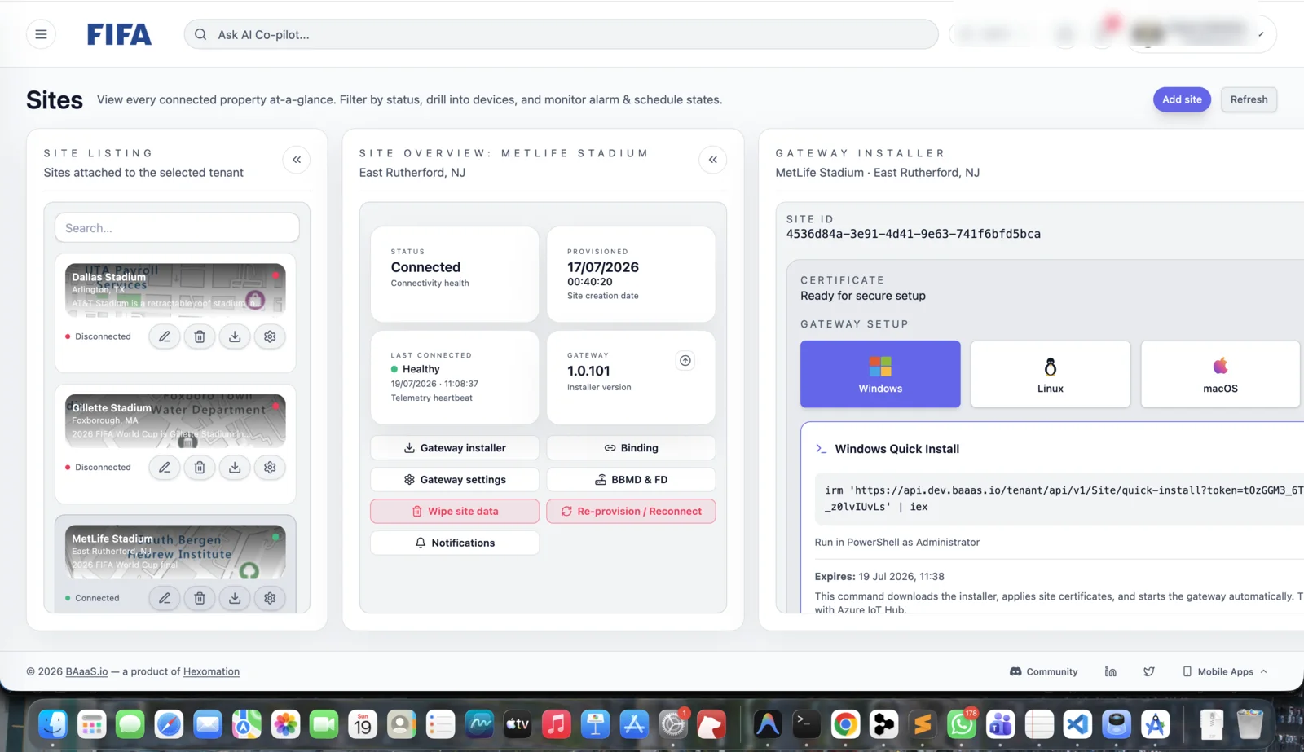Delete the Gillette Stadium site

[200, 468]
